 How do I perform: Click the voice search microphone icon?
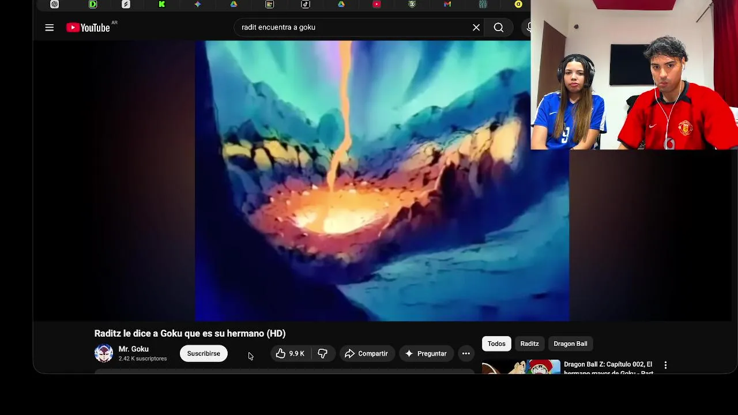[528, 28]
